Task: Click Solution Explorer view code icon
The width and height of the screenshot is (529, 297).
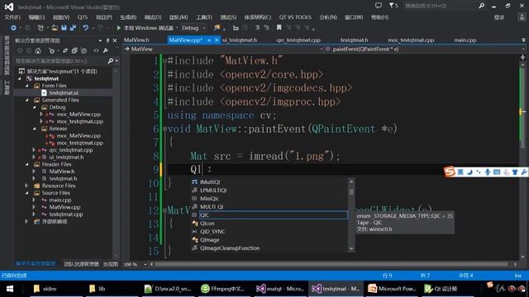Action: point(96,51)
